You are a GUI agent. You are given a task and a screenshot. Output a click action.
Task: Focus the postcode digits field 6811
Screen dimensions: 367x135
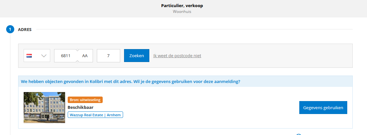66,56
